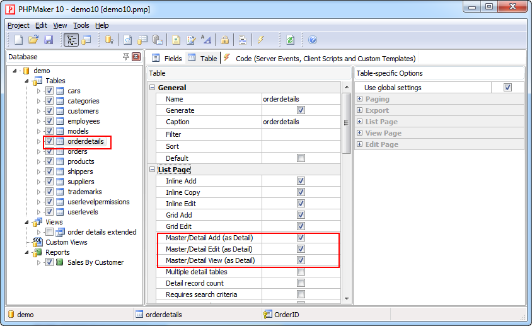Uncheck Master/Detail Add (as Detail)
Screen dimensions: 532x326
(301, 237)
